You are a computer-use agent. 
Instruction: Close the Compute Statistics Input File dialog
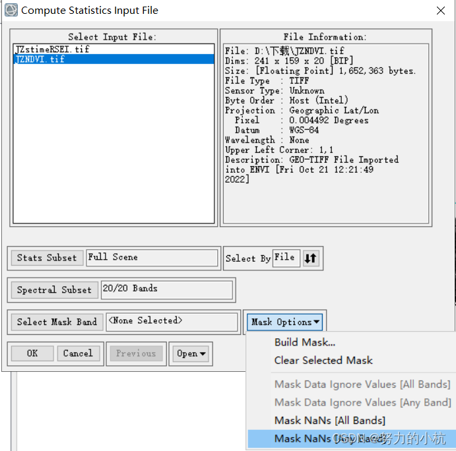pos(441,11)
